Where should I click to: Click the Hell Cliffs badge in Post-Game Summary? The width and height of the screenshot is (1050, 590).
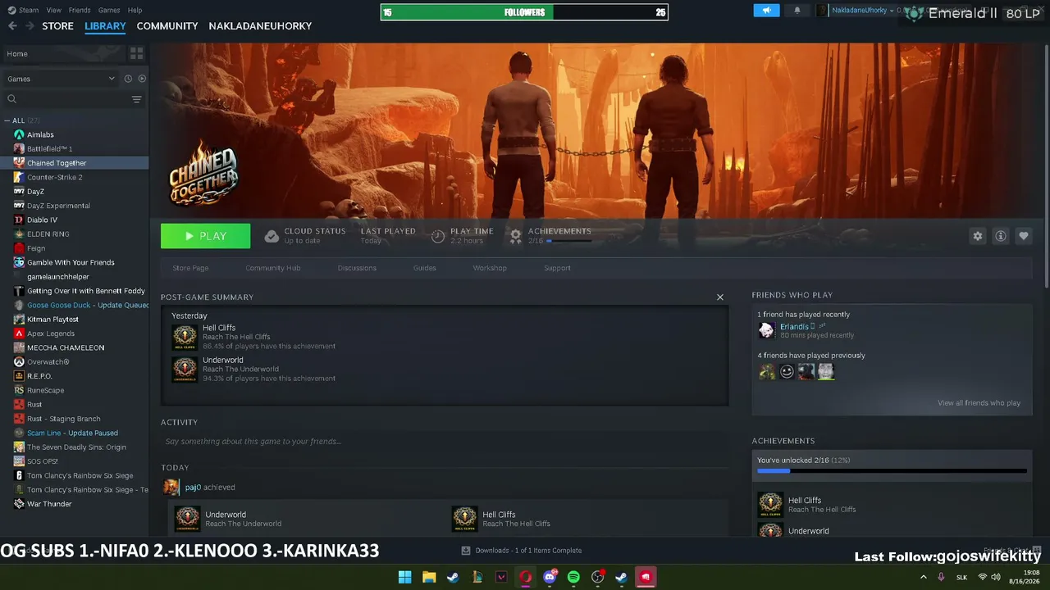(185, 337)
